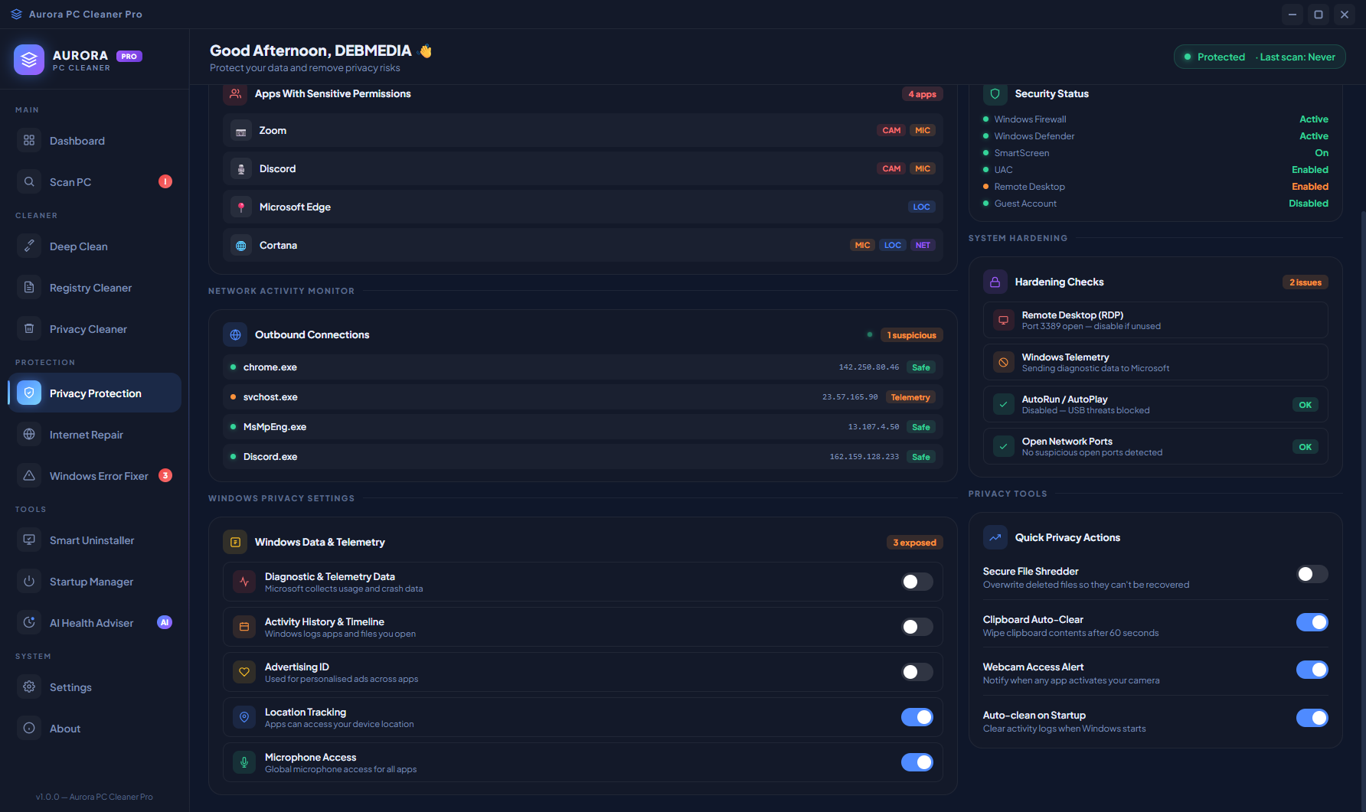1366x812 pixels.
Task: Open the Internet Repair globe icon
Action: [29, 434]
